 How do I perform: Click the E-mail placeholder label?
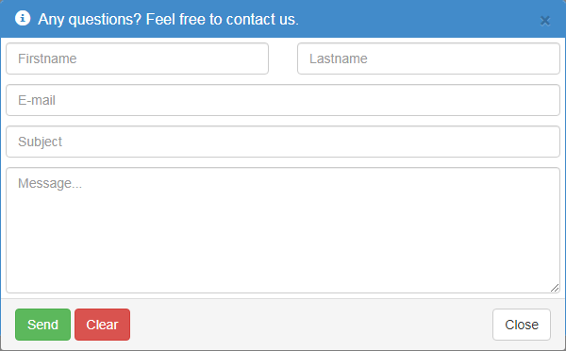[x=37, y=100]
